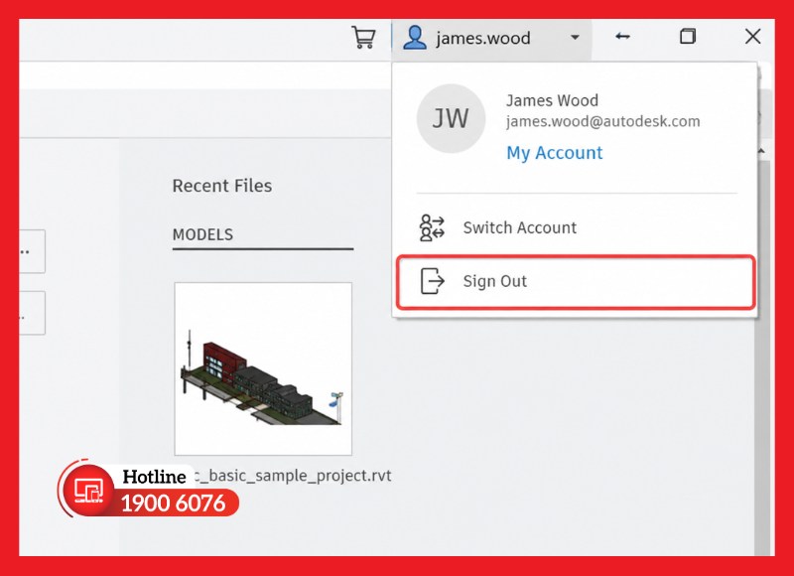Close the window with X button

point(753,37)
